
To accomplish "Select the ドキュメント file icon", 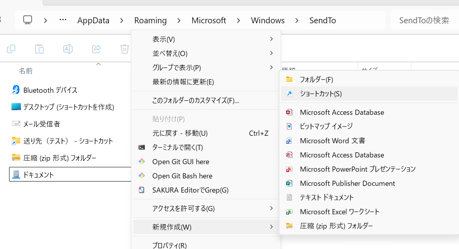I will [x=16, y=175].
